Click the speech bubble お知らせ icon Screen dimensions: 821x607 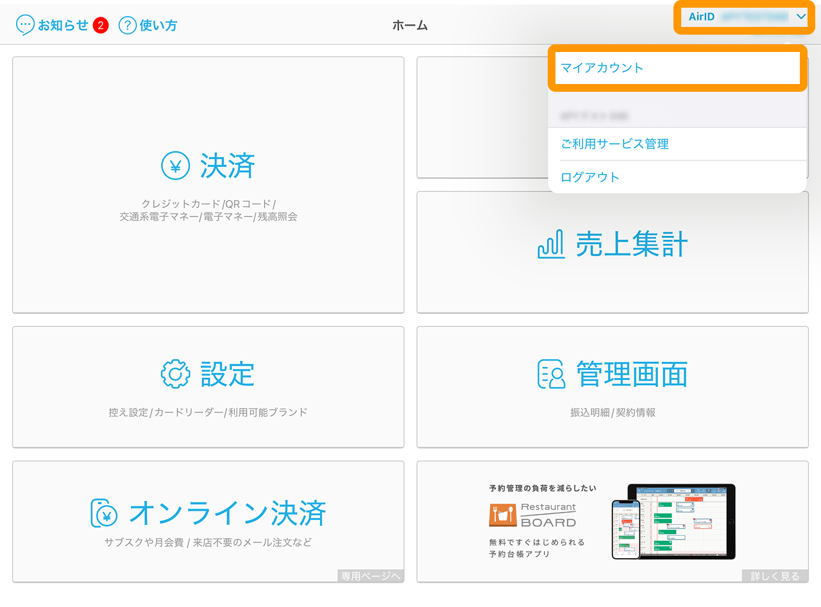(25, 25)
